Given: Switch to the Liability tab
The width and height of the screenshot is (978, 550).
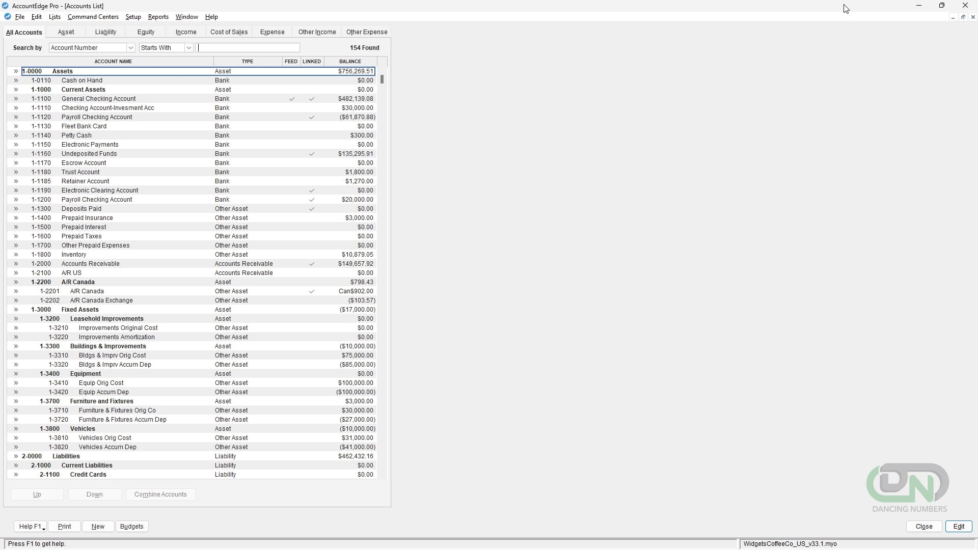Looking at the screenshot, I should 105,32.
